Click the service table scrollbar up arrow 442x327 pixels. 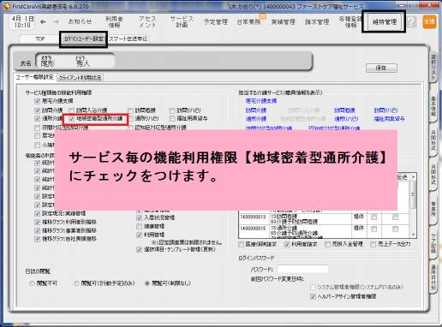[413, 177]
